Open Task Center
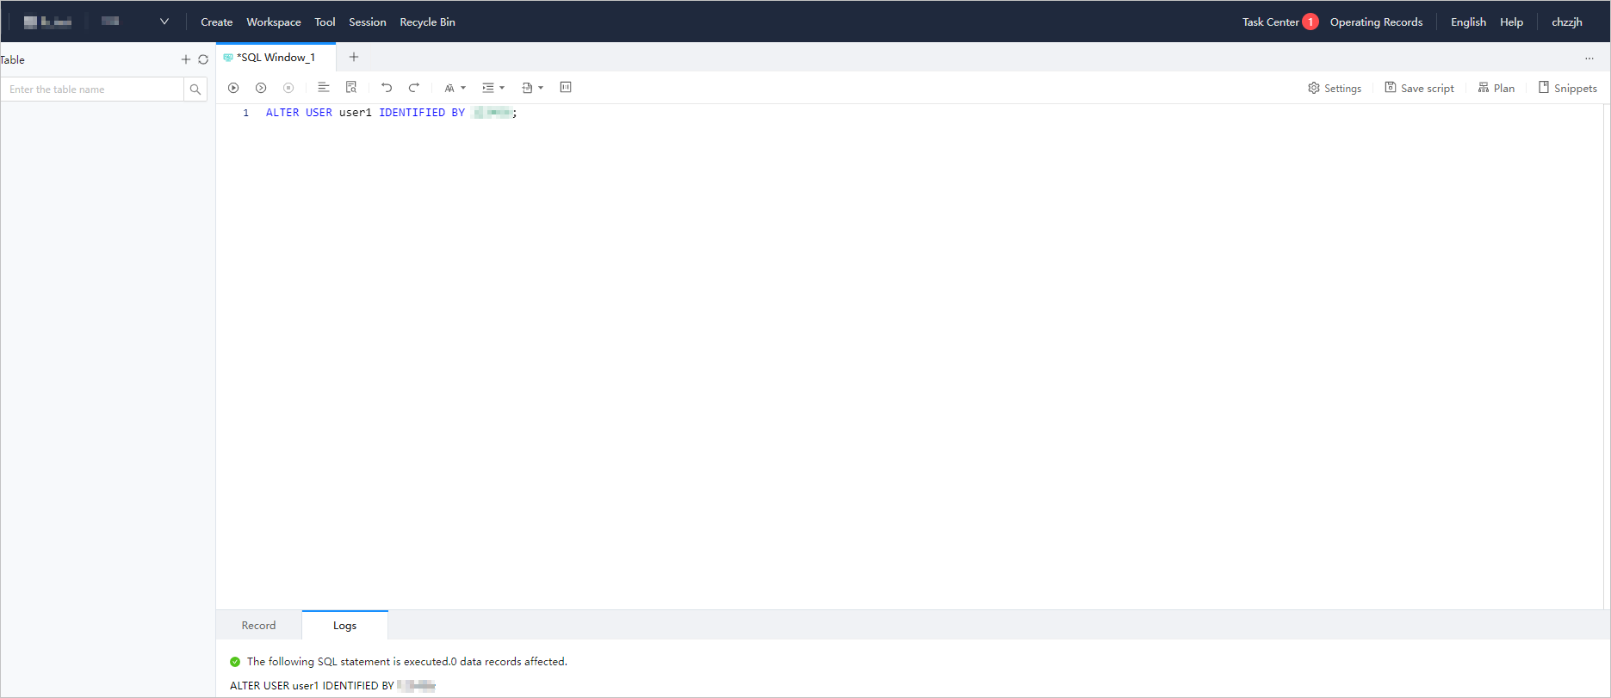The height and width of the screenshot is (698, 1611). [x=1271, y=22]
